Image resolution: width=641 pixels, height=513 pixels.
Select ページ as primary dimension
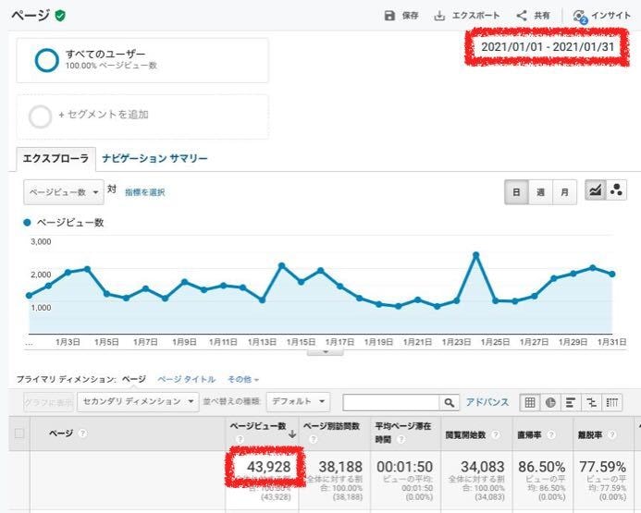(x=134, y=379)
